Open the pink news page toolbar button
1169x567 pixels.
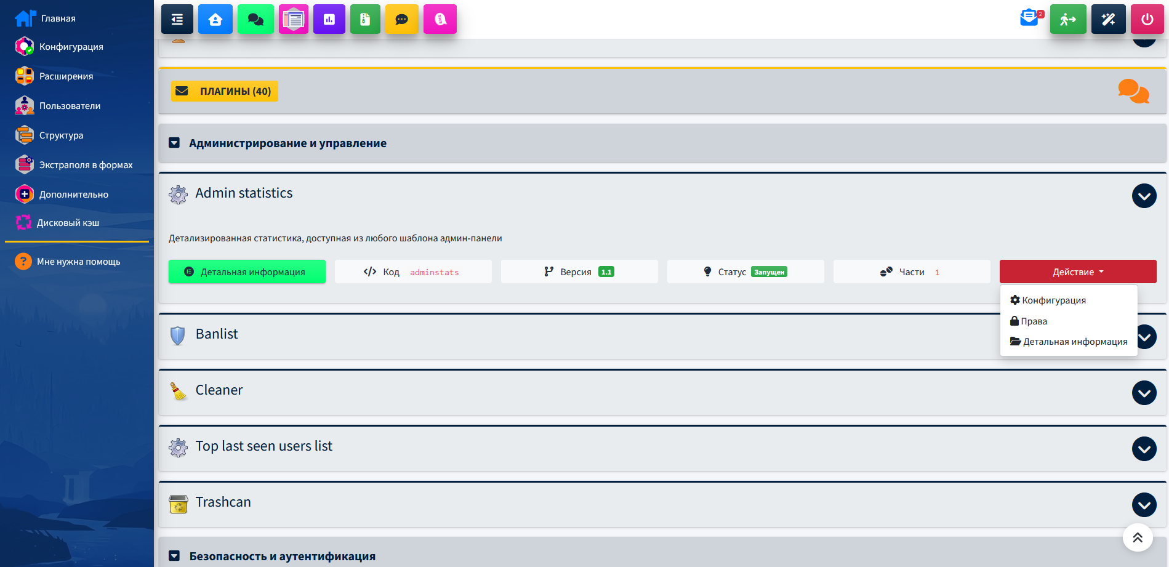coord(294,19)
